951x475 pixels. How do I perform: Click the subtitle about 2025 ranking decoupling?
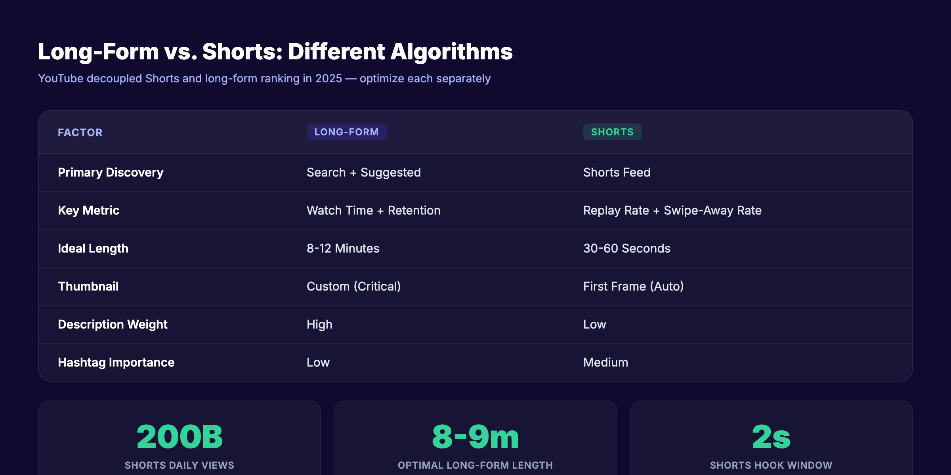tap(264, 78)
